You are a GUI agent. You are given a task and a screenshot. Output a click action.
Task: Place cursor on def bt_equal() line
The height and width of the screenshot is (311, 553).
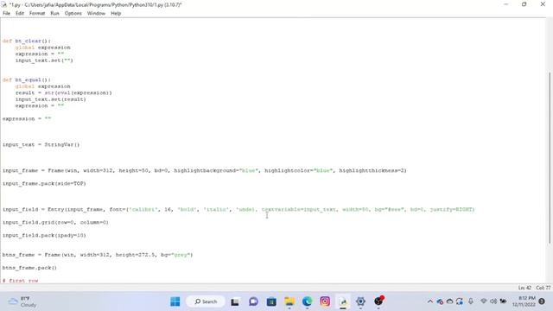point(27,79)
